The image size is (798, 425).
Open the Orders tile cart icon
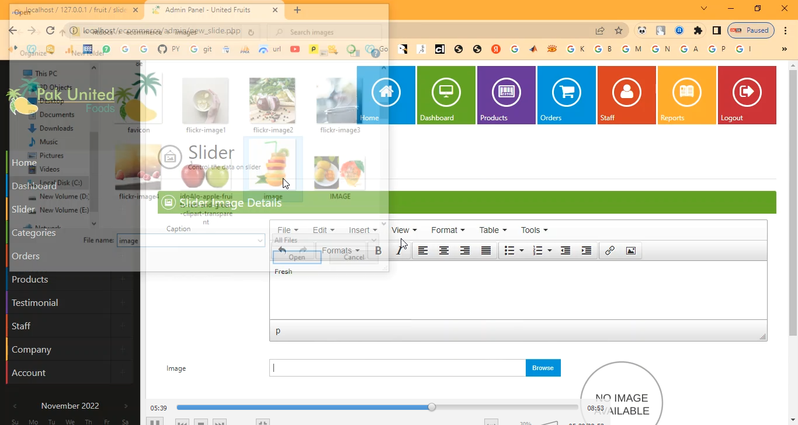point(567,92)
